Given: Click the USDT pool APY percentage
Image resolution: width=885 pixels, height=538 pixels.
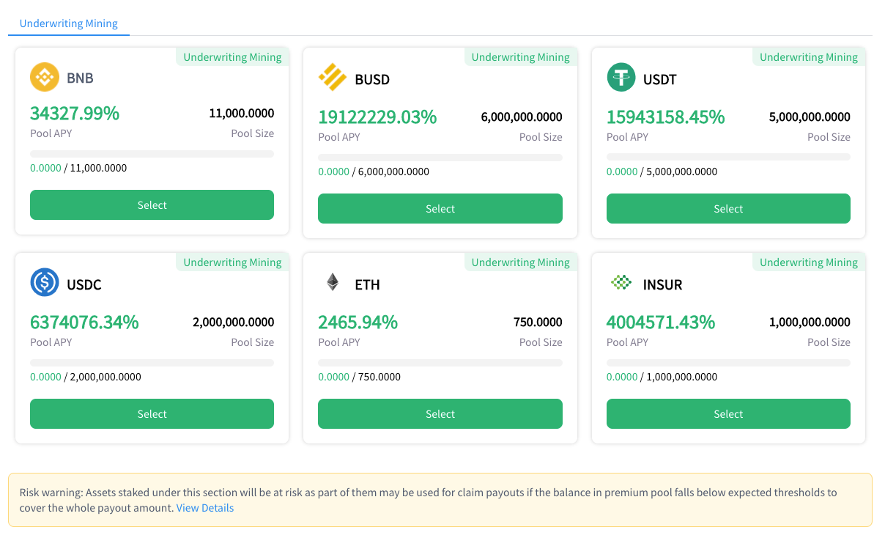Looking at the screenshot, I should [x=666, y=117].
